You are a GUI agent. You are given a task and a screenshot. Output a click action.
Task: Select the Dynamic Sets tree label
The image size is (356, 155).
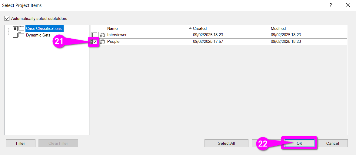click(x=38, y=35)
